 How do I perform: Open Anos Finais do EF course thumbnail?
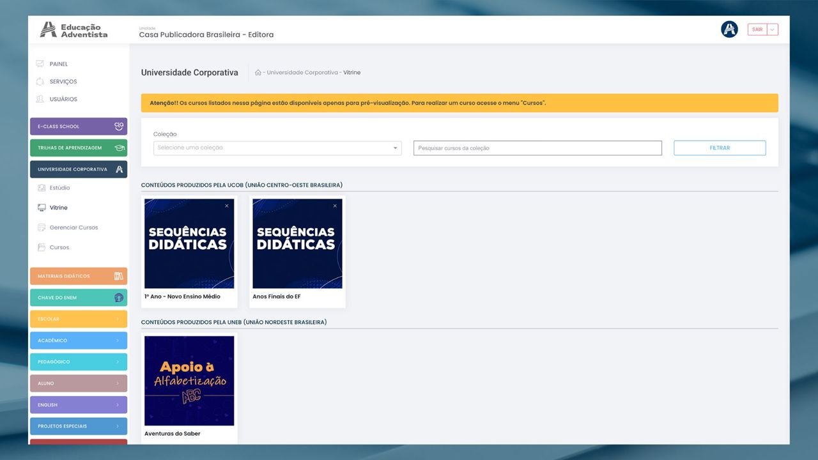pyautogui.click(x=297, y=243)
